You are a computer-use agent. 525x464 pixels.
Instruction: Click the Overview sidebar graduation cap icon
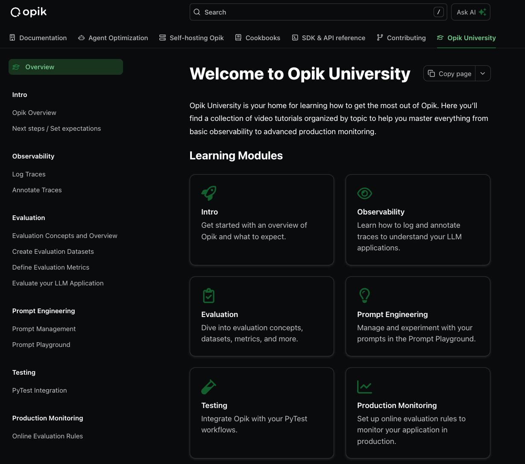point(16,67)
